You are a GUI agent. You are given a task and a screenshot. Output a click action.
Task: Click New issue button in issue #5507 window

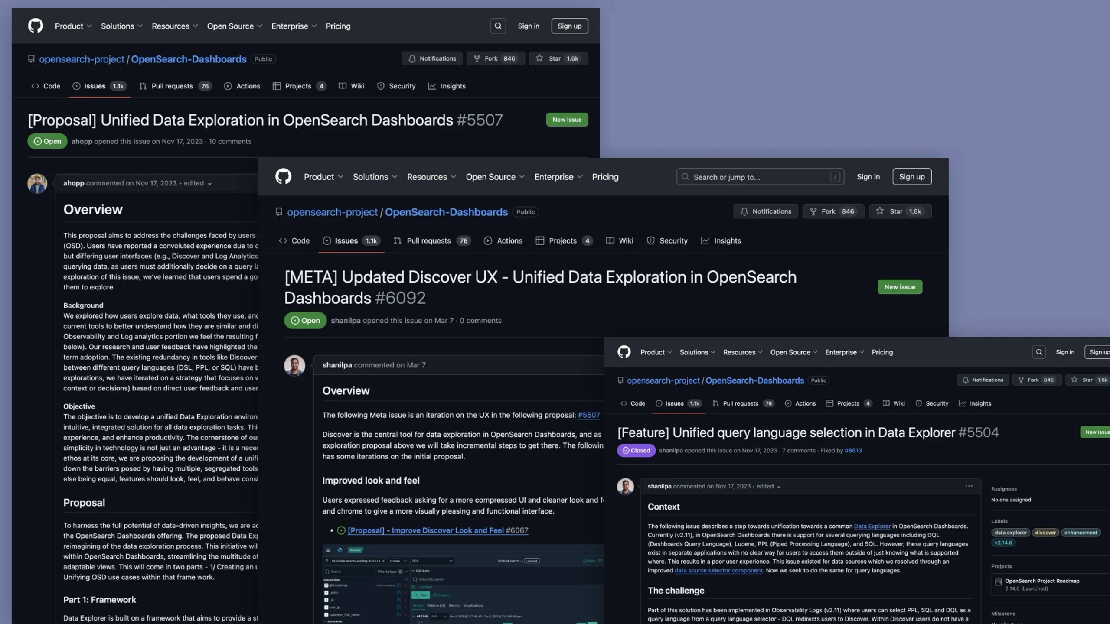pyautogui.click(x=567, y=120)
